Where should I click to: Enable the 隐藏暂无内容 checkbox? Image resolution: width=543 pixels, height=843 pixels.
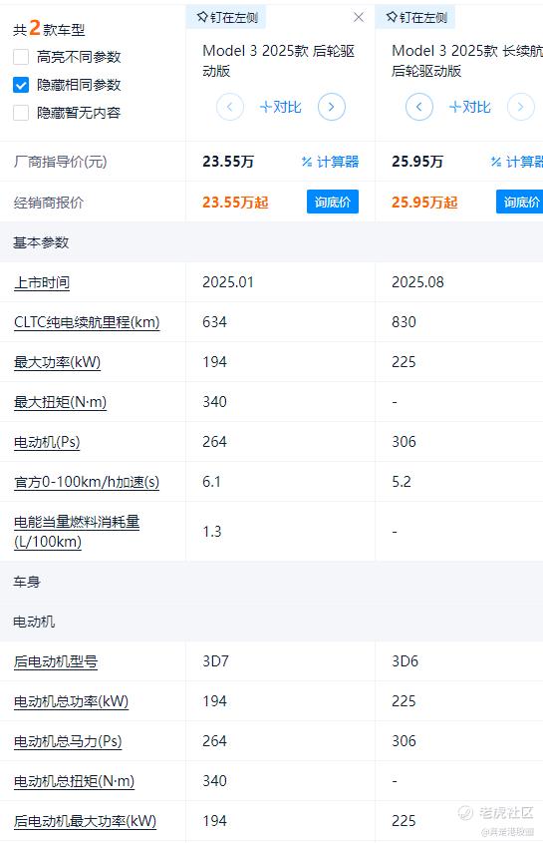point(21,113)
